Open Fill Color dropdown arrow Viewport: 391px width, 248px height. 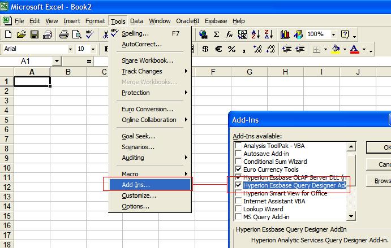coord(345,49)
